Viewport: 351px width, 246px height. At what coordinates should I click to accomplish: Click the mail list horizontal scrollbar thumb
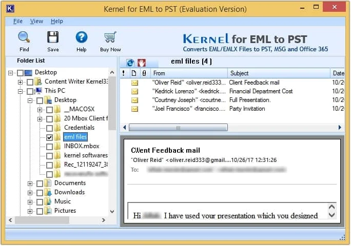[178, 128]
